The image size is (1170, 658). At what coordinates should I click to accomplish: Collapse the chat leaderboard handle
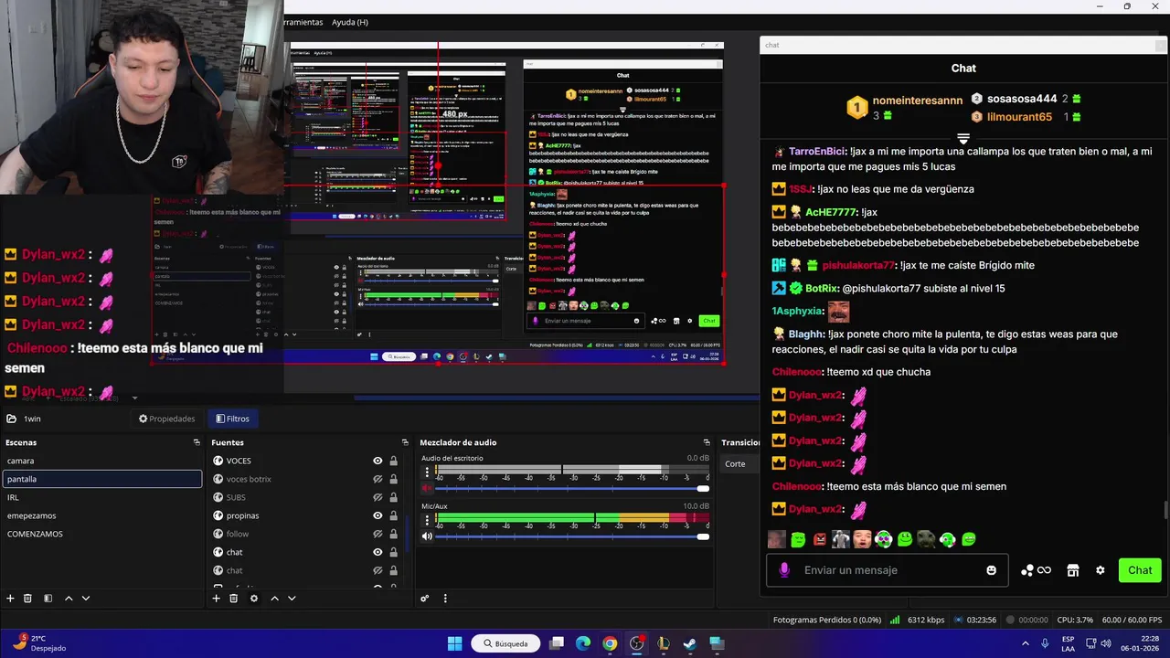click(x=963, y=139)
